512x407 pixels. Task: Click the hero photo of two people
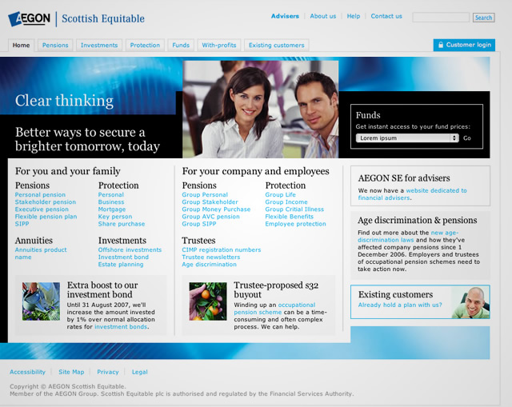point(261,110)
